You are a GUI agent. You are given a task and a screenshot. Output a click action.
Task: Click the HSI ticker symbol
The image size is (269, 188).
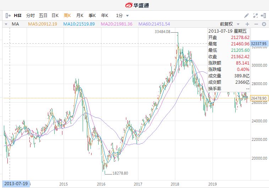pyautogui.click(x=18, y=16)
